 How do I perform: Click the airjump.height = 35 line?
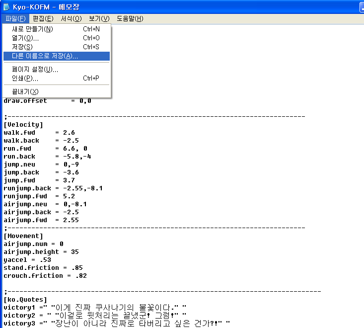[x=41, y=252]
